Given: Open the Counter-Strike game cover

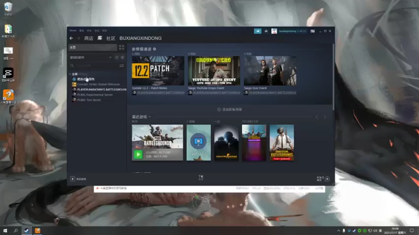Looking at the screenshot, I should pyautogui.click(x=226, y=143).
